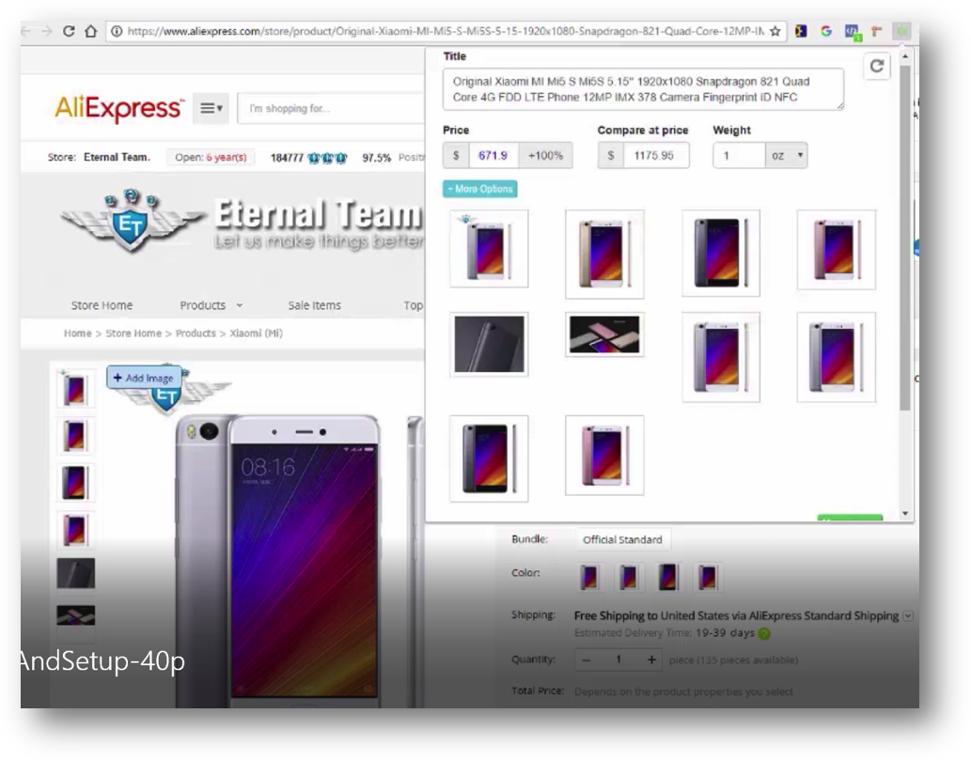
Task: Show the black phone in the page gallery
Action: [x=75, y=482]
